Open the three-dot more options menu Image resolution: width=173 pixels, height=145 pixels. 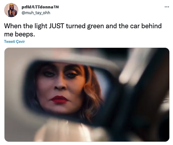click(x=167, y=7)
